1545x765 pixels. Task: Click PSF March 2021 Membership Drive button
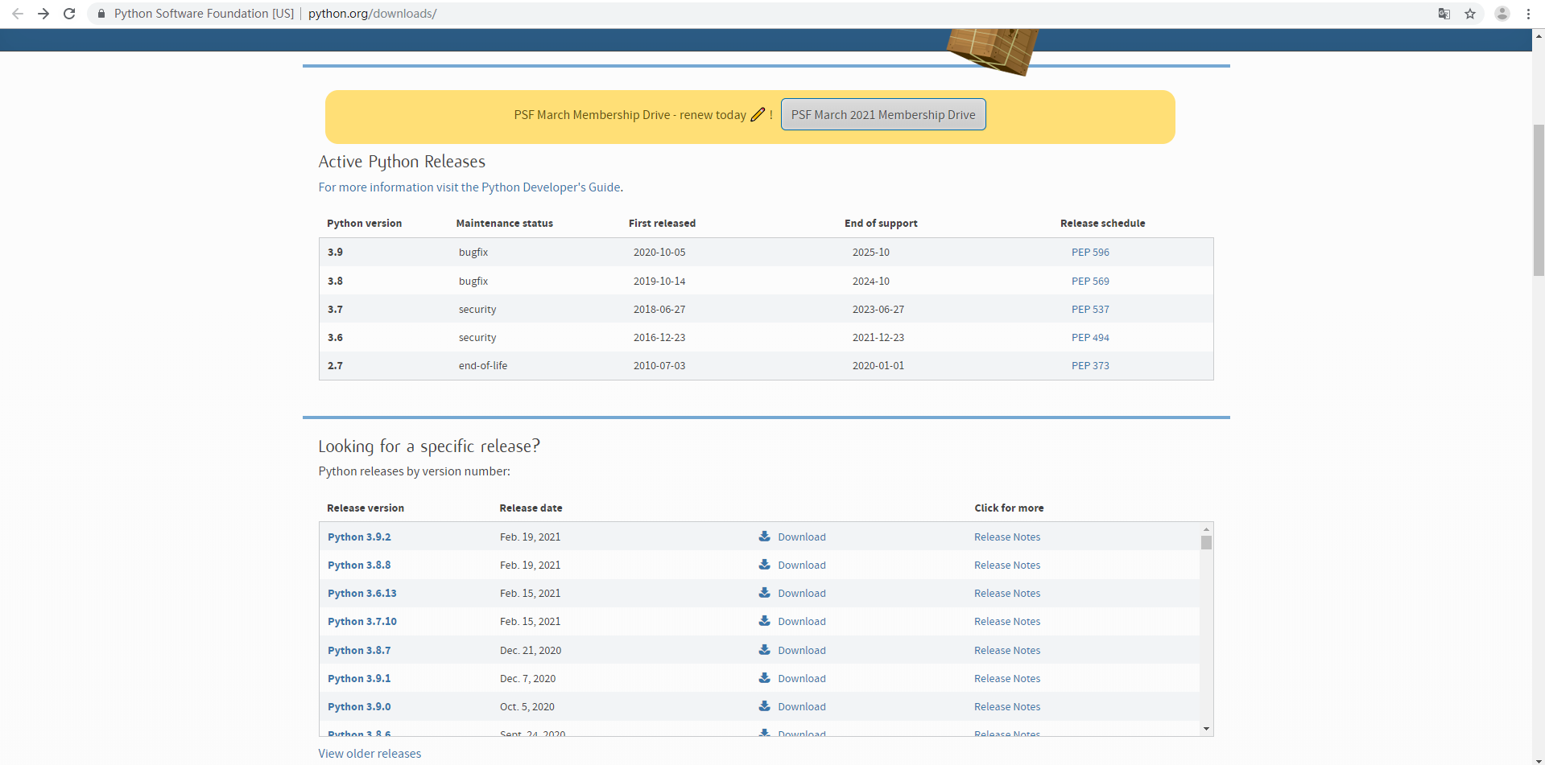882,115
